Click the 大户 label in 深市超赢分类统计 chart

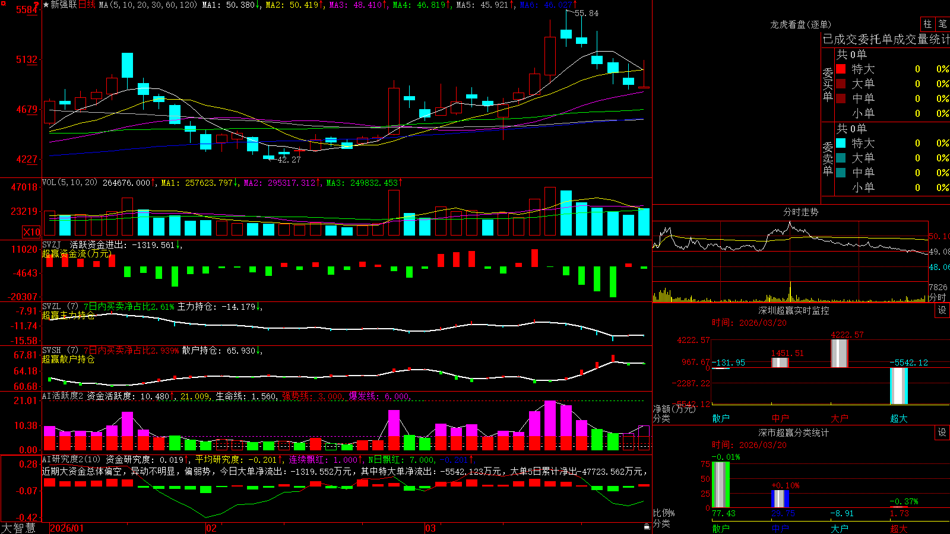click(x=840, y=529)
